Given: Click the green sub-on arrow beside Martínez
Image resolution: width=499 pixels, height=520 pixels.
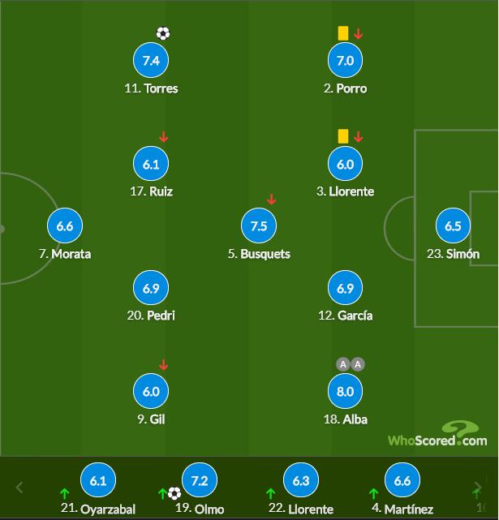Looking at the screenshot, I should point(373,494).
